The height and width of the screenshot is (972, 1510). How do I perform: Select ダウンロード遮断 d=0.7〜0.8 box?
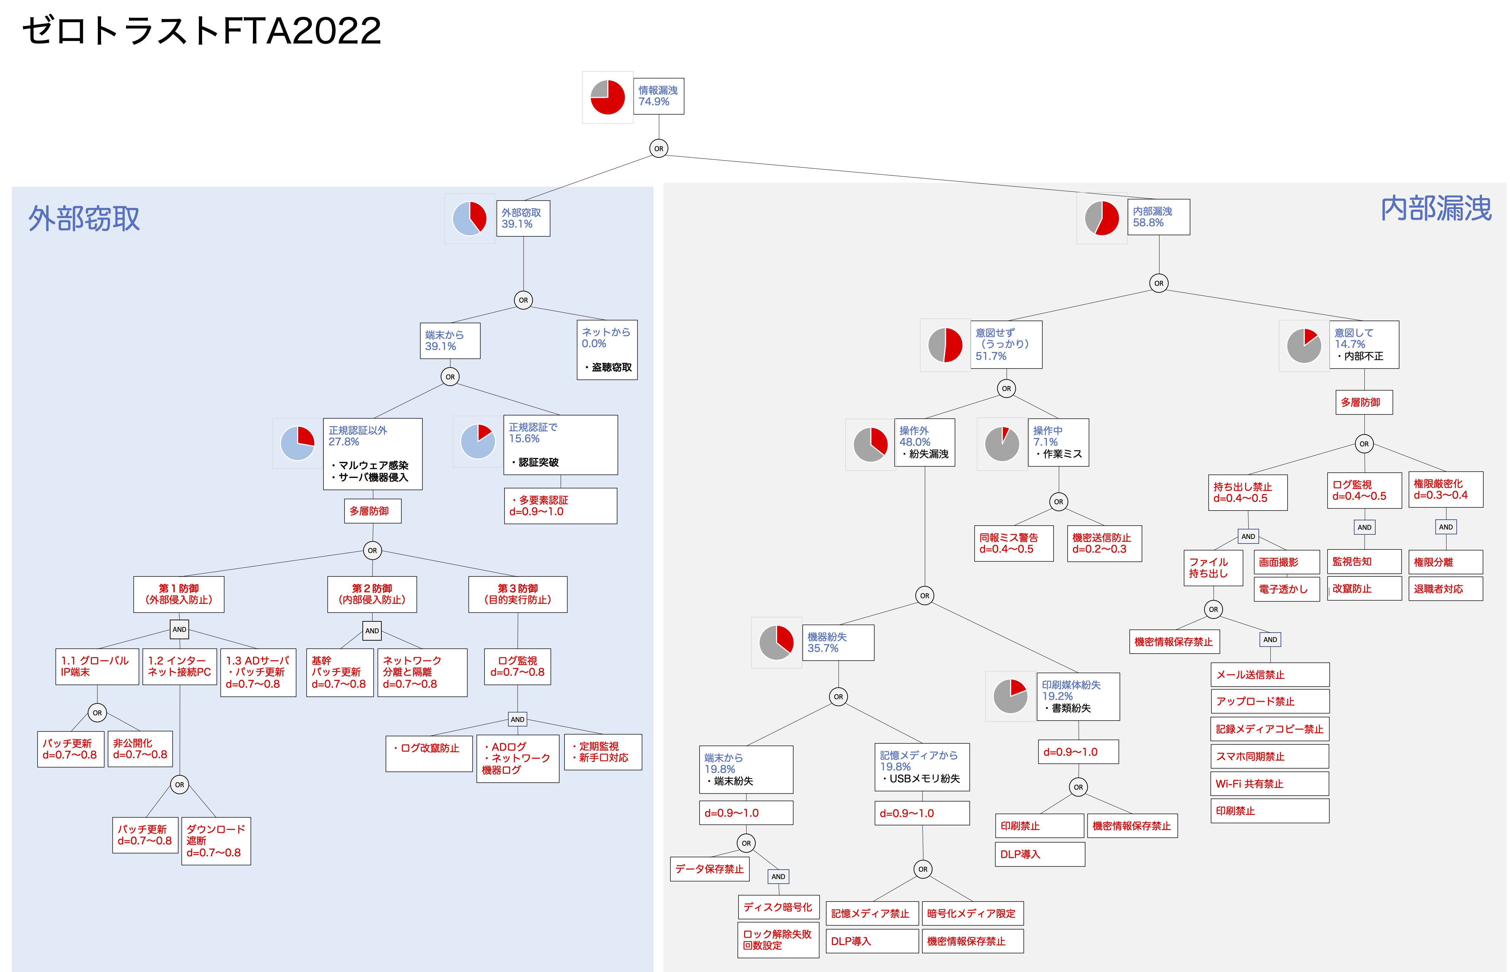pyautogui.click(x=216, y=841)
